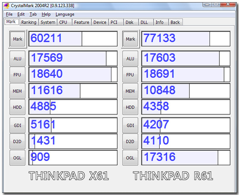The height and width of the screenshot is (195, 239).
Task: Click the ALU button in R61 panel
Action: tap(130, 58)
